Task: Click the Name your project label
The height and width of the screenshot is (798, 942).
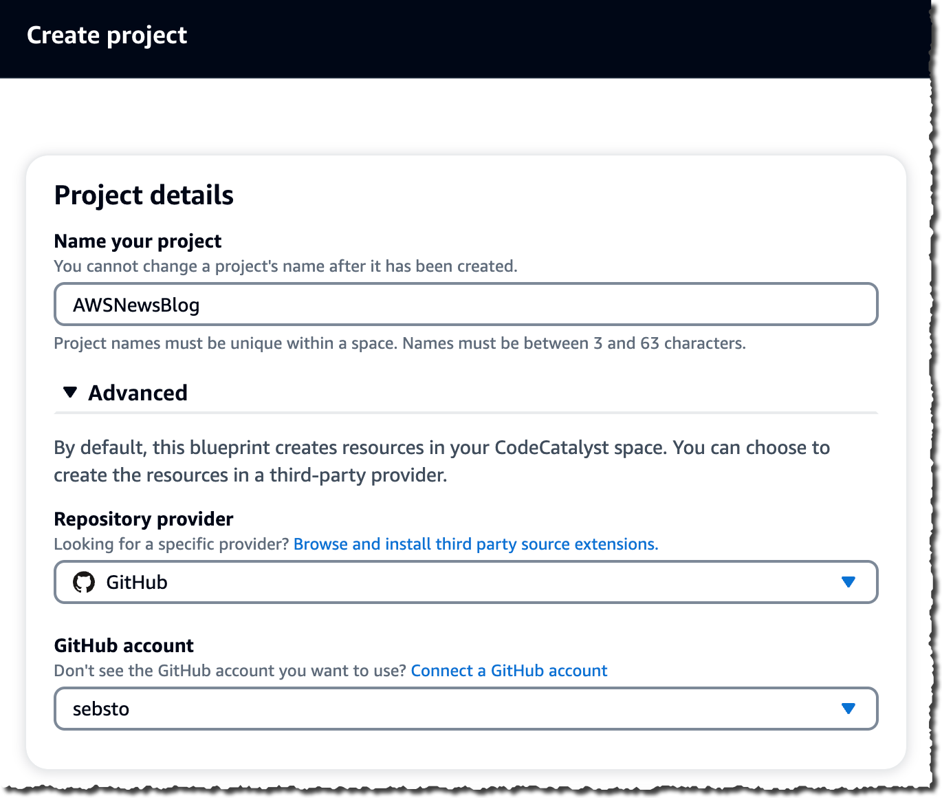Action: click(x=138, y=241)
